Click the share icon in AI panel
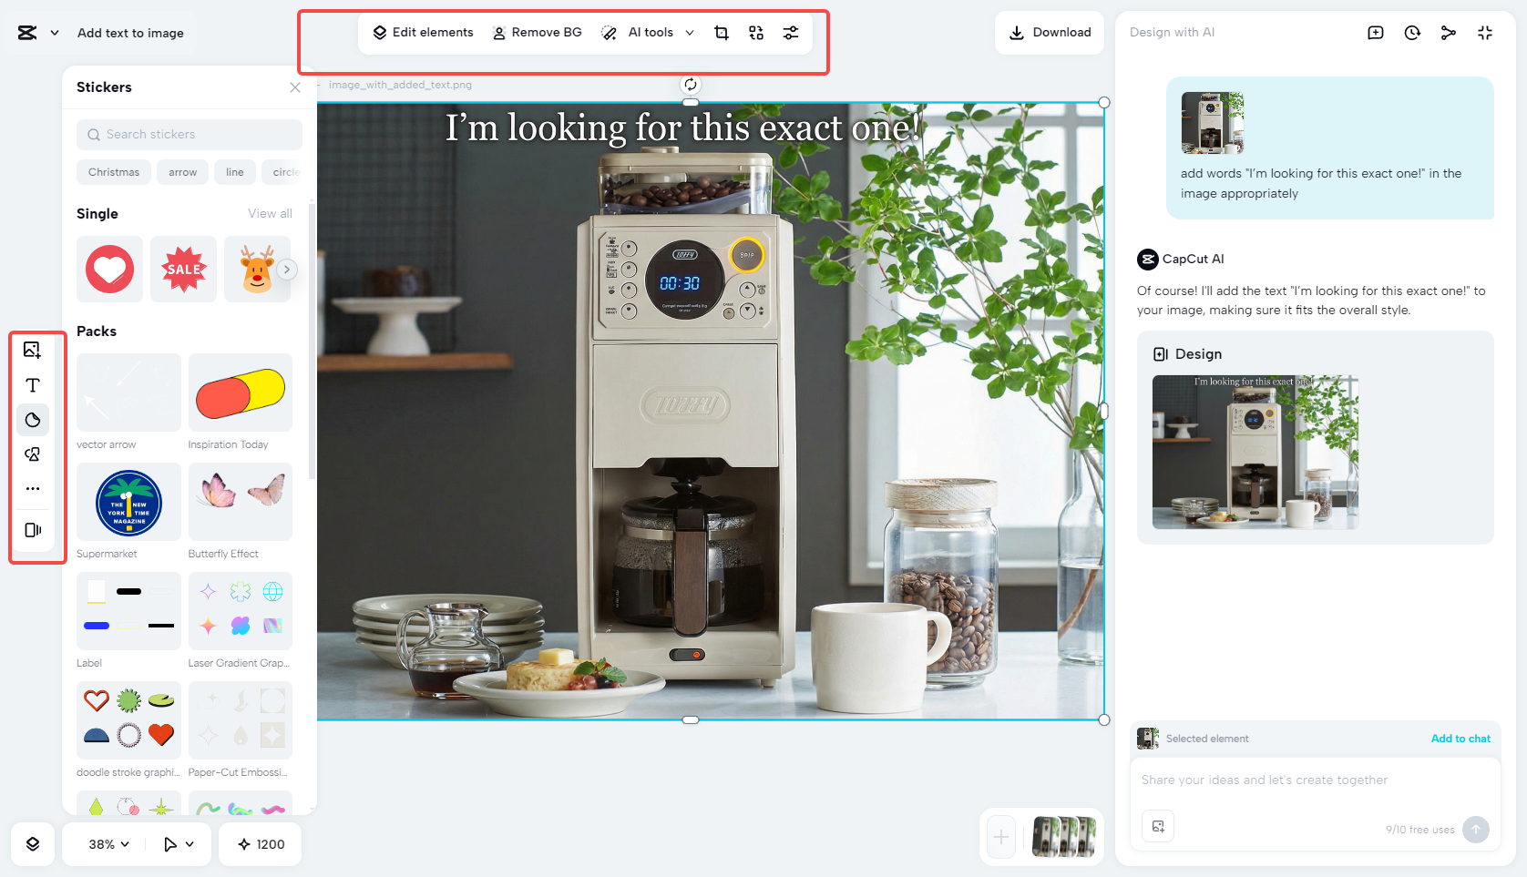 click(1449, 33)
